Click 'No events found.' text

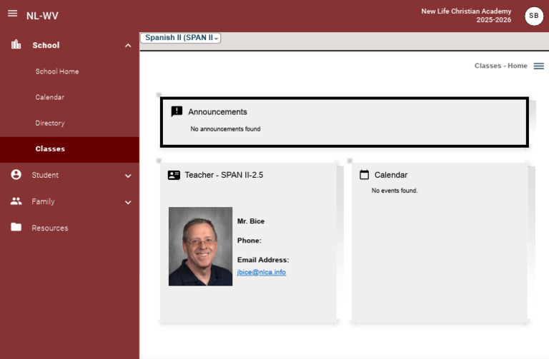(395, 191)
